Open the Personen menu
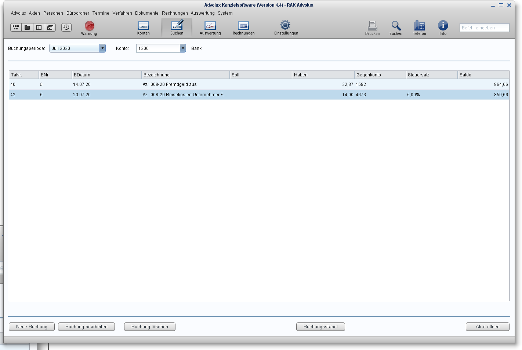 point(53,13)
